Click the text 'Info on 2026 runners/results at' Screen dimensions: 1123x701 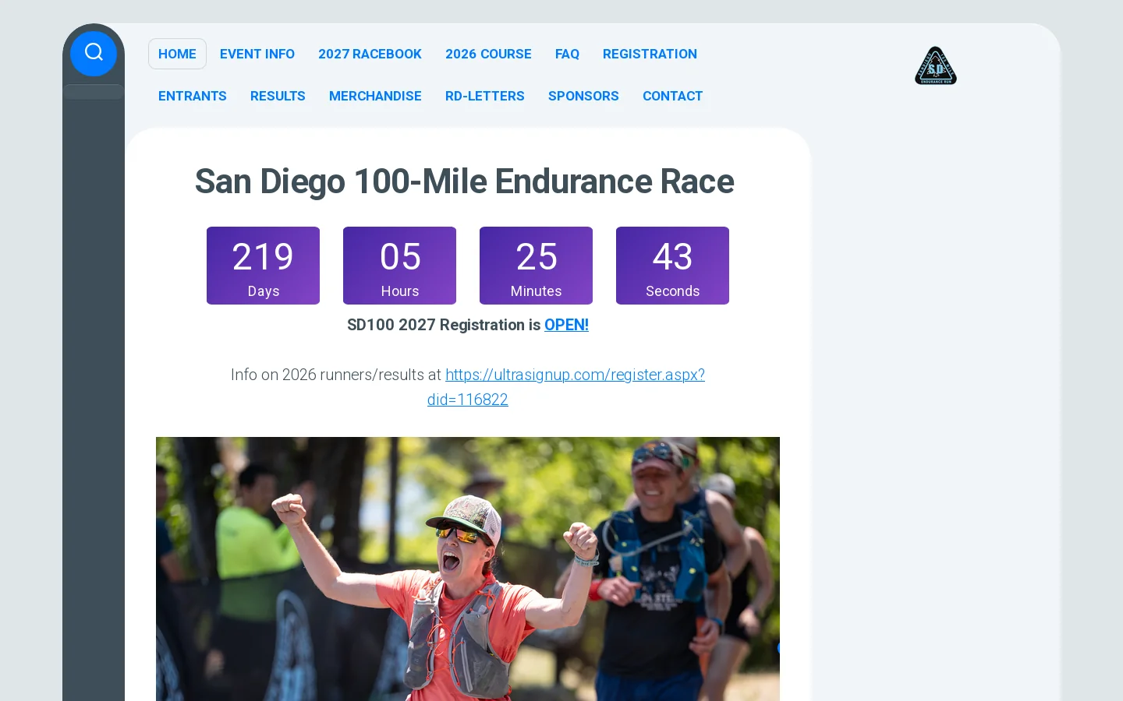click(x=336, y=375)
